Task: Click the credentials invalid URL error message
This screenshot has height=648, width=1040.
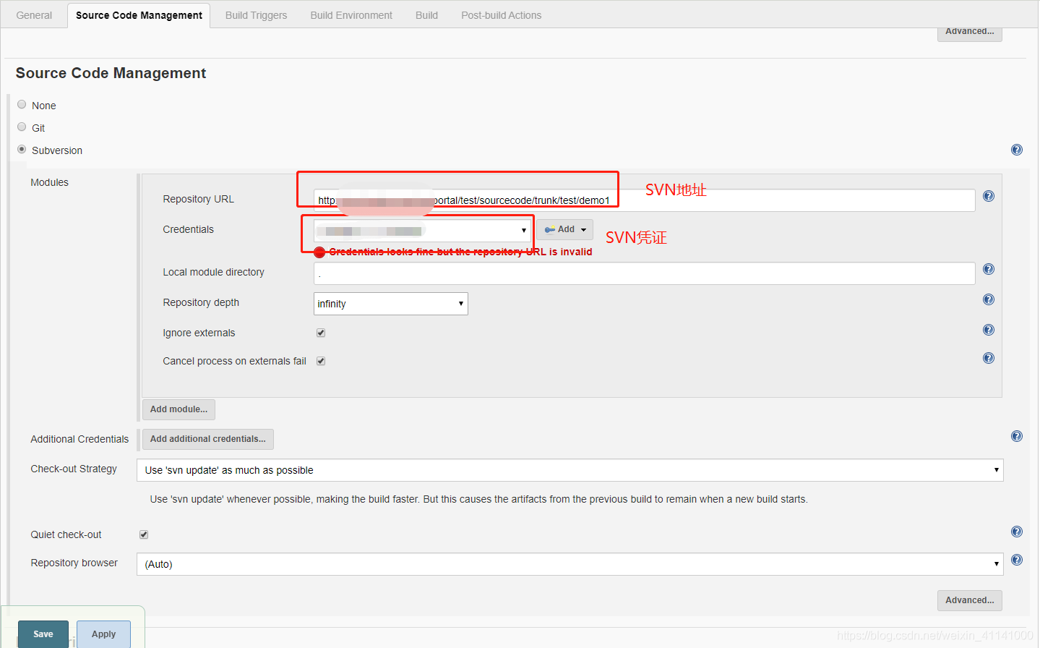Action: pyautogui.click(x=460, y=252)
